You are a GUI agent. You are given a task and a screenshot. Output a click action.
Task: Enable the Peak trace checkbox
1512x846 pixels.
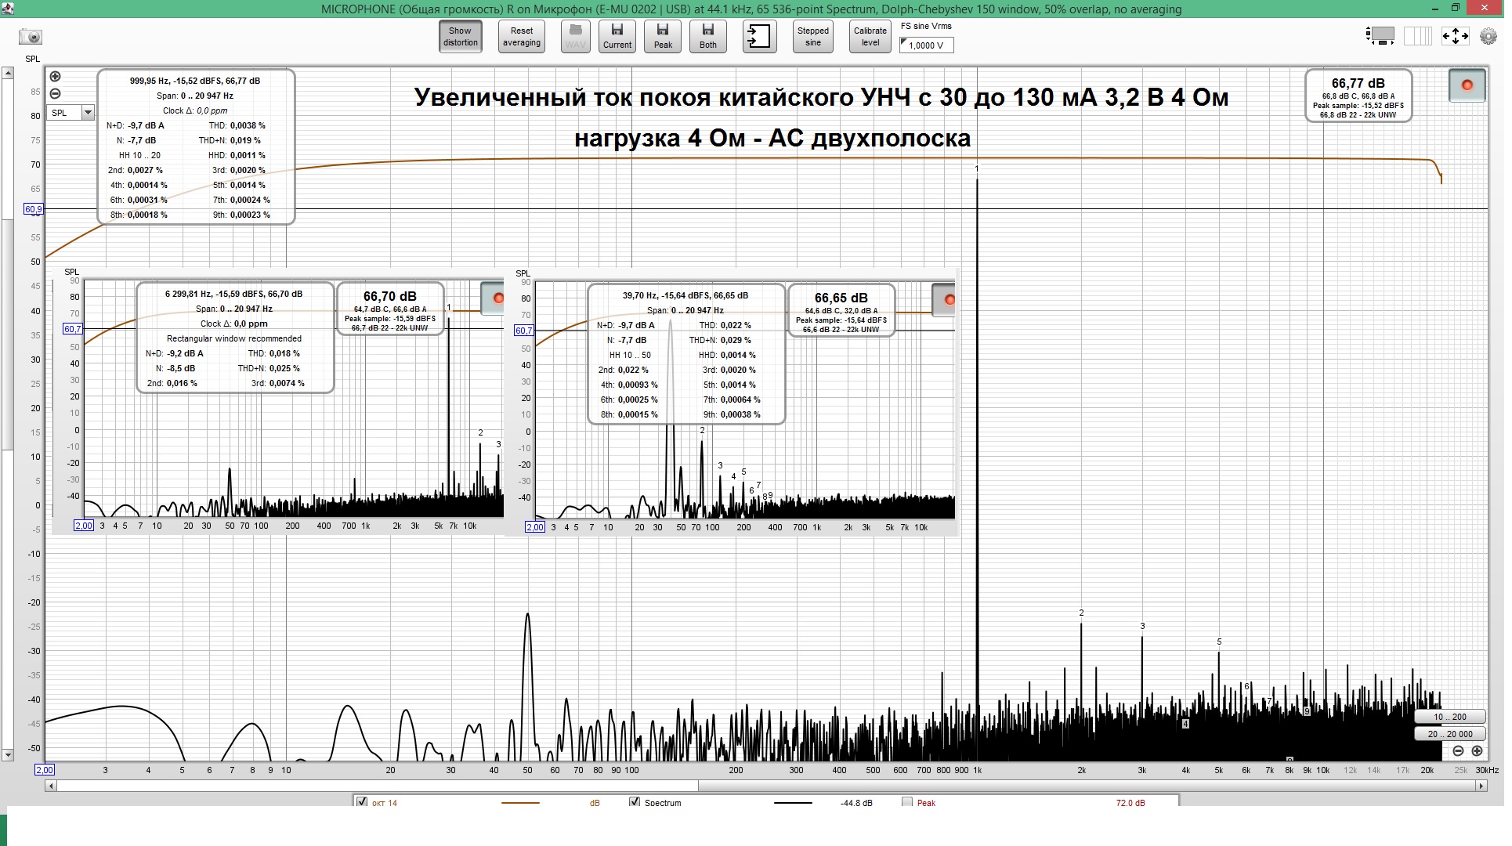tap(907, 802)
